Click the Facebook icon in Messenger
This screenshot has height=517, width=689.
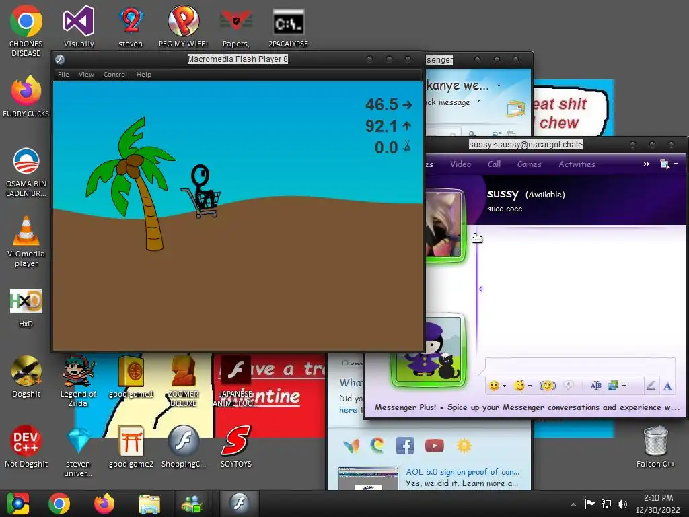click(404, 446)
